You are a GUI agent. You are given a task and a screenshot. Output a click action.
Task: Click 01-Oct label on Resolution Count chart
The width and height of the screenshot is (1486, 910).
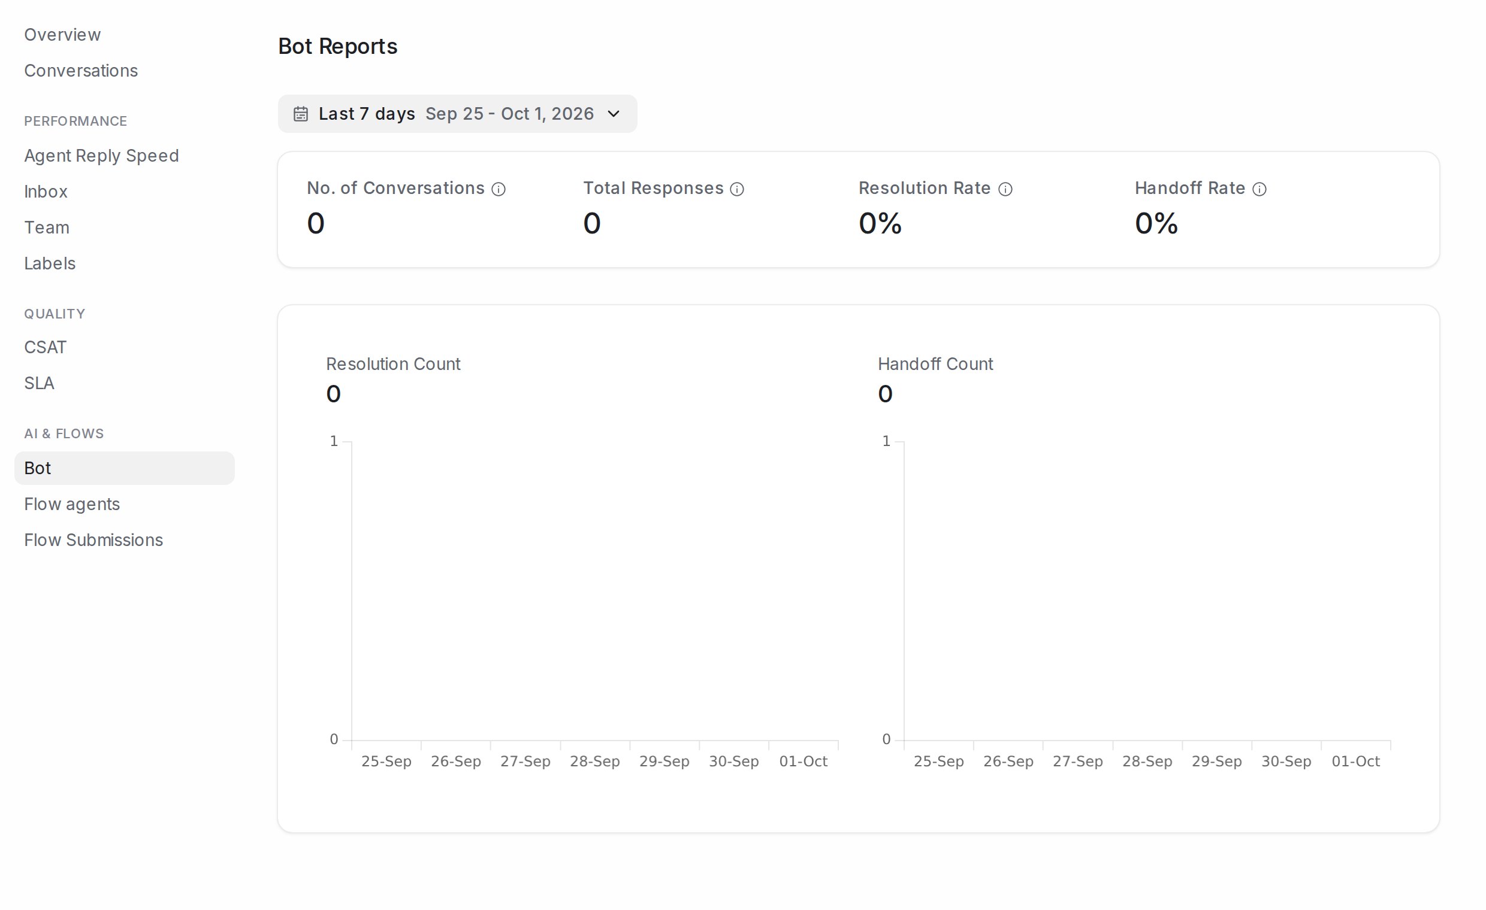804,761
